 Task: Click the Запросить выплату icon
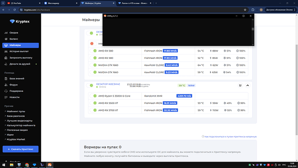tap(6, 58)
